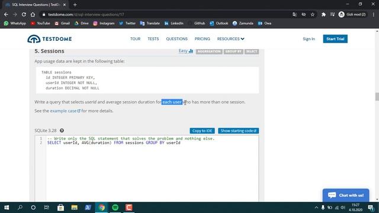Close the SQL Interview Questions tab

tap(65, 5)
